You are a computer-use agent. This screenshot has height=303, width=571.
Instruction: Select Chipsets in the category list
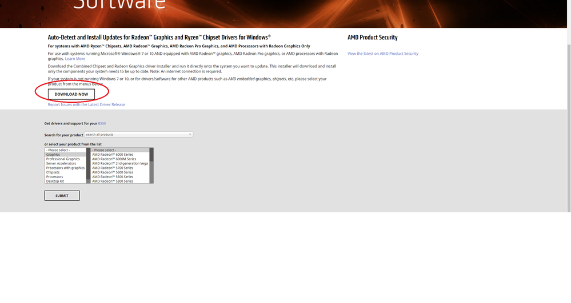[66, 172]
